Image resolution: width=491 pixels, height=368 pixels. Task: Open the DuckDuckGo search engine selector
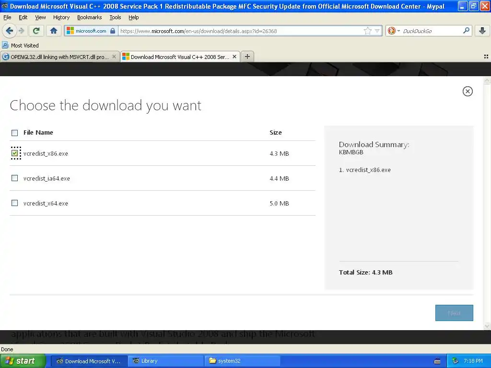[x=394, y=31]
